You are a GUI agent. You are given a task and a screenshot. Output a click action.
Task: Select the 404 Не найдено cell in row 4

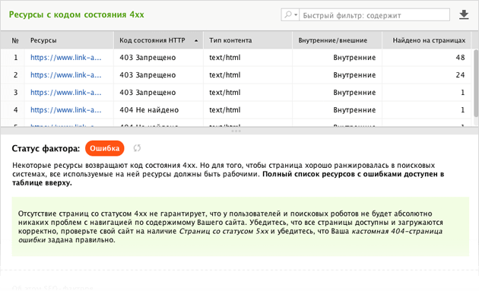pos(158,109)
